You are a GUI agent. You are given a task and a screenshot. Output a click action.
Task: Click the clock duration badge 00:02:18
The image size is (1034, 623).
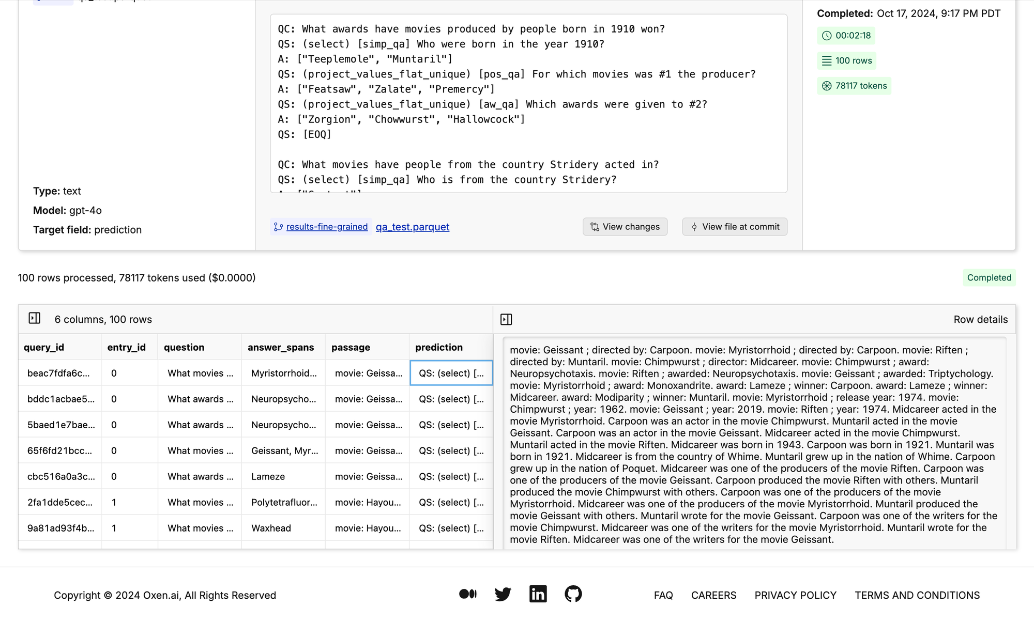pos(846,36)
